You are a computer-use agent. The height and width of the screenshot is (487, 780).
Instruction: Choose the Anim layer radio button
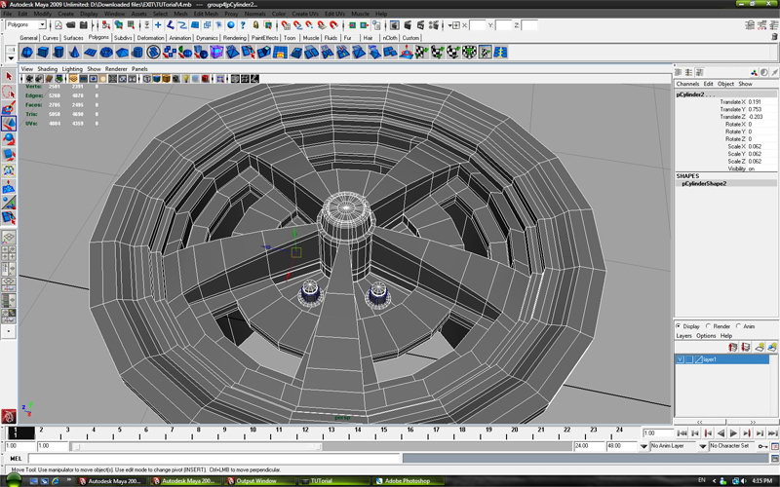pos(739,326)
